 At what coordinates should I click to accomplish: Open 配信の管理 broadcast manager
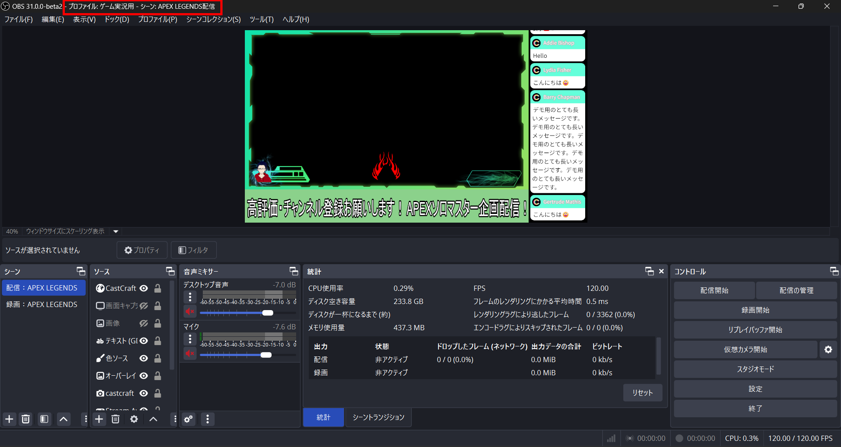[x=796, y=290]
